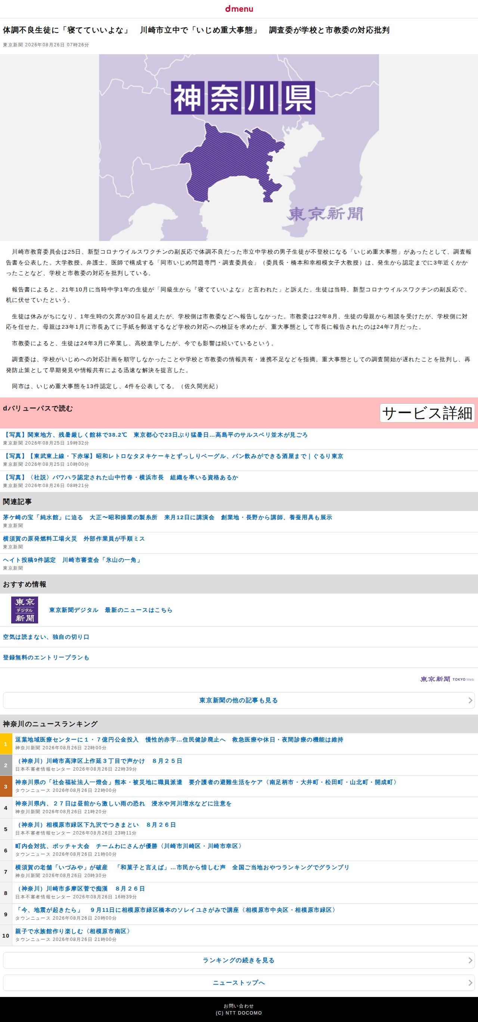Screen dimensions: 478x1022
Task: Open the rank 1 逗葉地域医療センター article
Action: click(179, 740)
